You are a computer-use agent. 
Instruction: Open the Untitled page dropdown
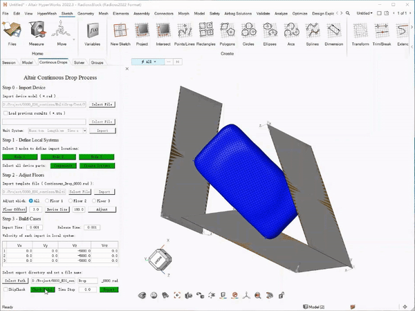pos(365,13)
